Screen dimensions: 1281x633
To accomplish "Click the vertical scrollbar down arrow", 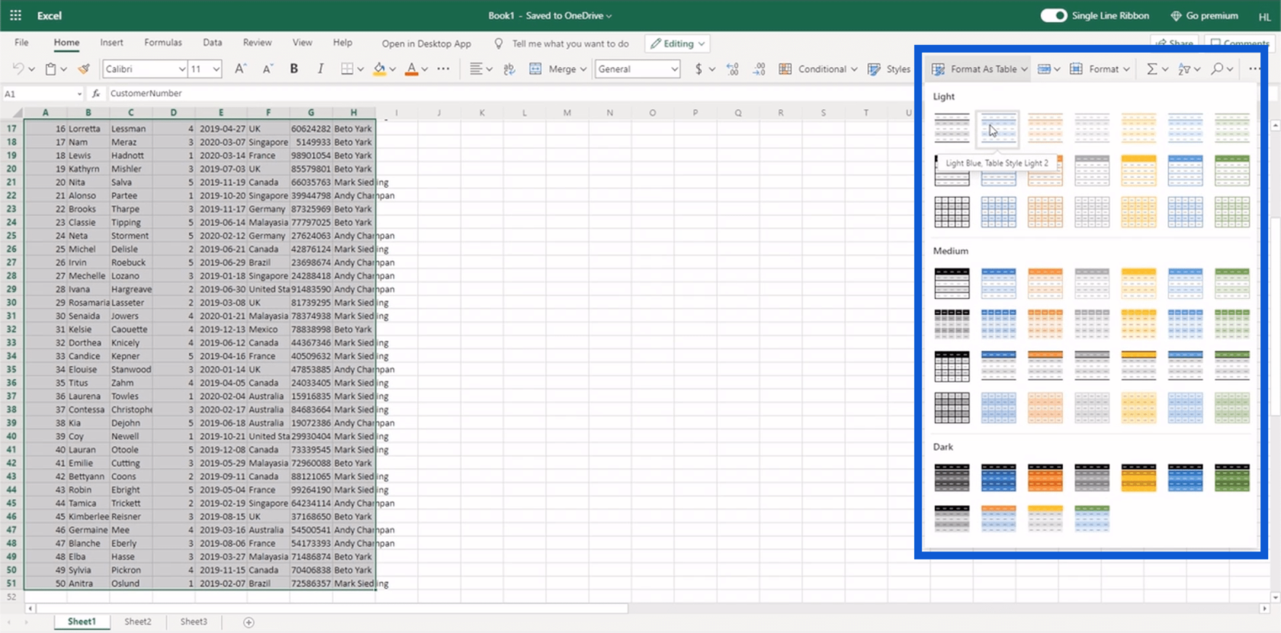I will point(1275,598).
